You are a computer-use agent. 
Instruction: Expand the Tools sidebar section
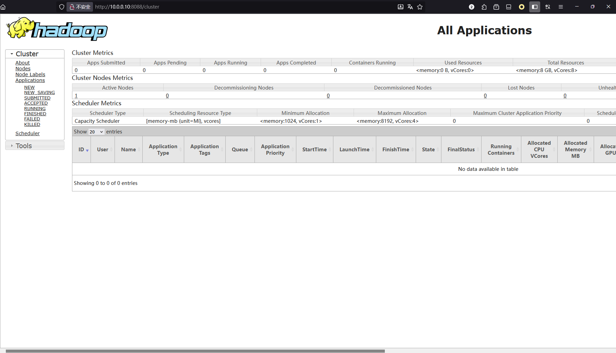pos(11,145)
